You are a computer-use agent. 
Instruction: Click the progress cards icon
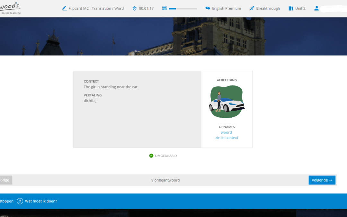165,8
